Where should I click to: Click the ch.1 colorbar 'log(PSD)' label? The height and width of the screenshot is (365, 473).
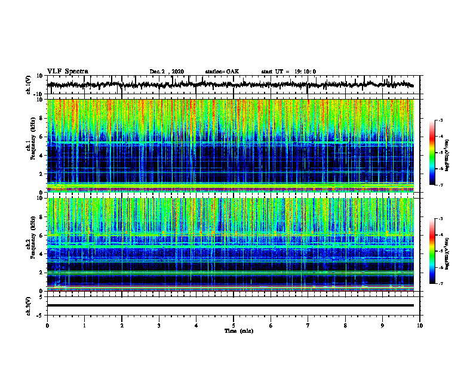point(447,156)
